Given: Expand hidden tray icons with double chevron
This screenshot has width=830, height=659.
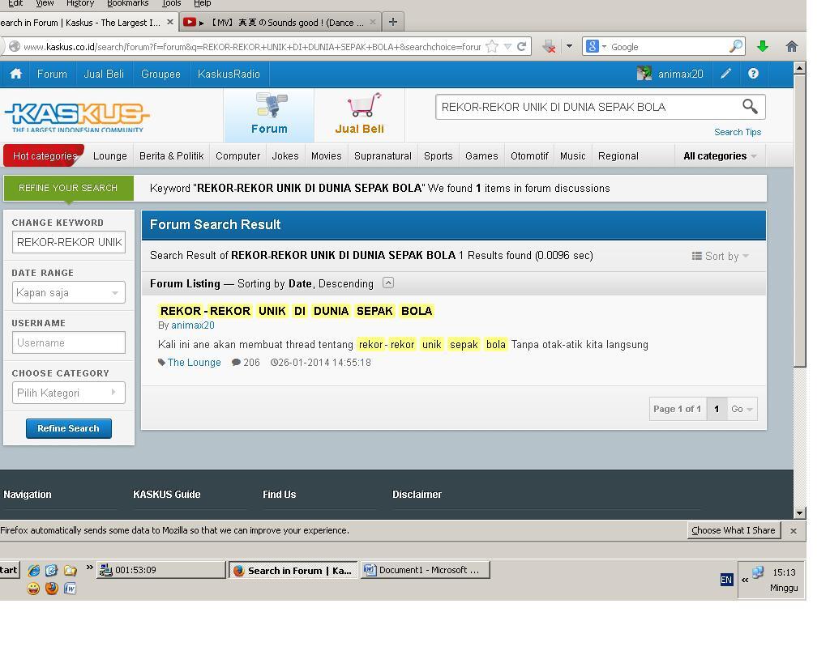Looking at the screenshot, I should pos(745,580).
